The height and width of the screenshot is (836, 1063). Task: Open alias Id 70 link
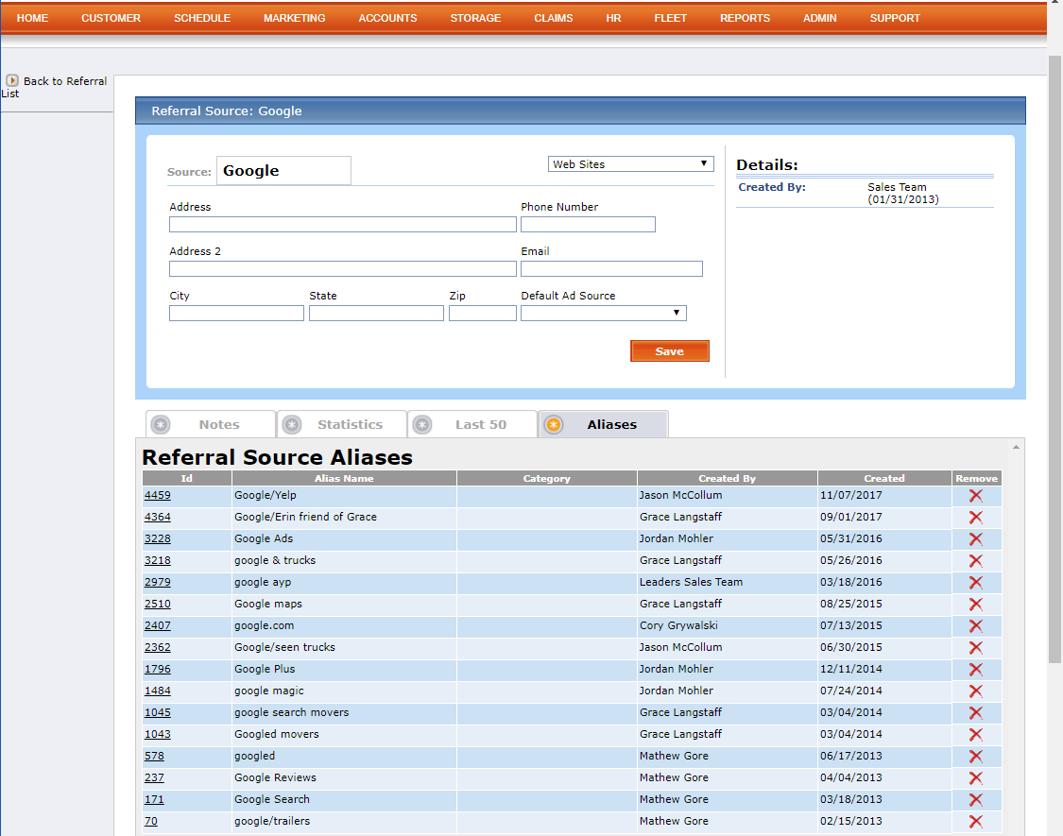(x=150, y=821)
